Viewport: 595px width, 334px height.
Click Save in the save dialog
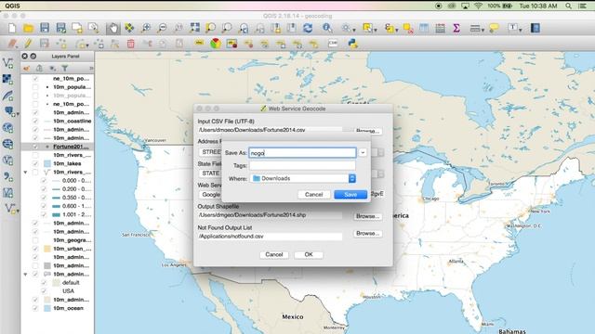click(350, 195)
